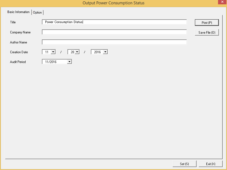Click the Save File (O) button
The width and height of the screenshot is (227, 170).
(x=207, y=33)
